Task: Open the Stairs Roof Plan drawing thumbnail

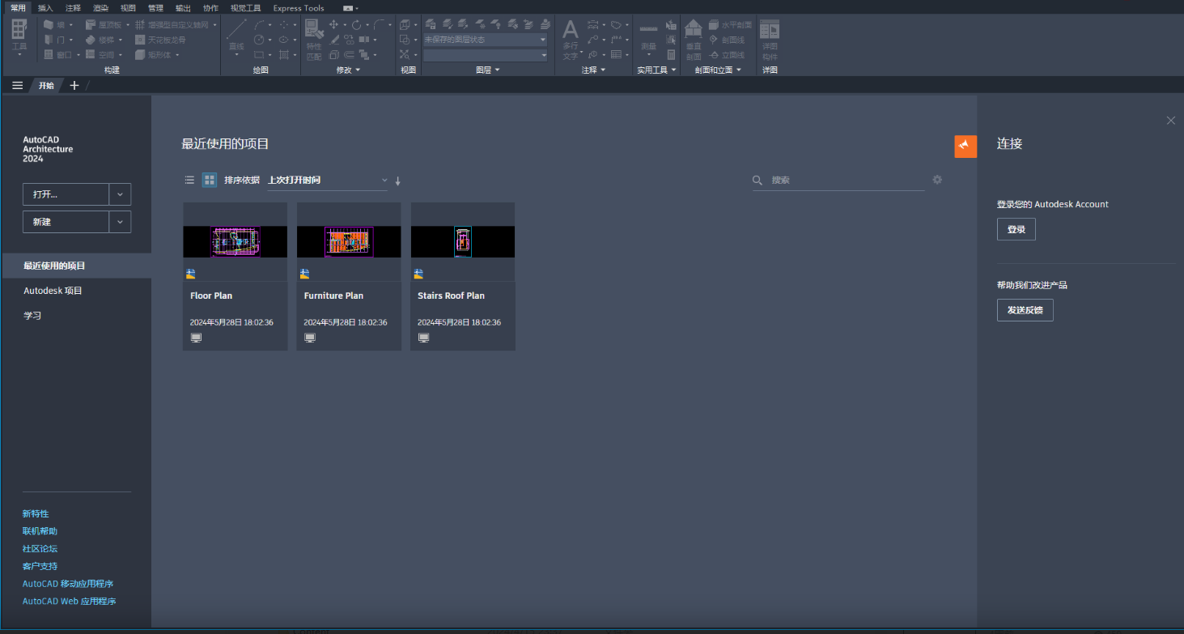Action: click(x=463, y=241)
